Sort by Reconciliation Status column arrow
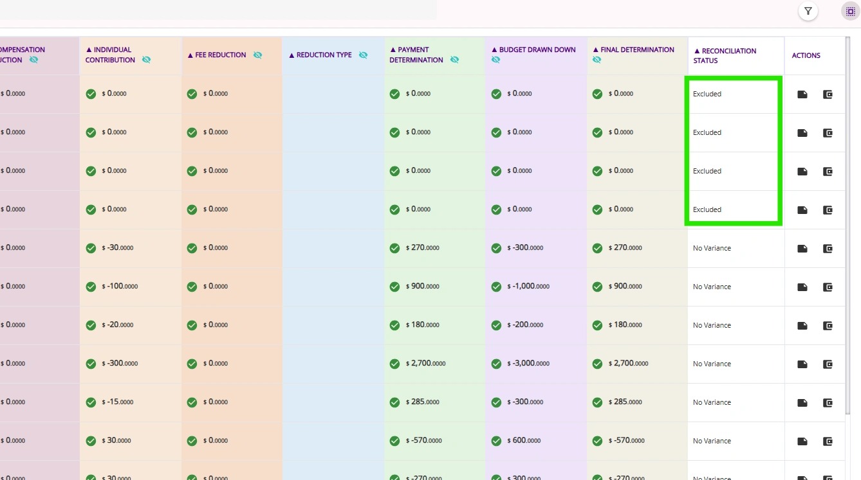Viewport: 861px width, 480px height. pos(697,51)
